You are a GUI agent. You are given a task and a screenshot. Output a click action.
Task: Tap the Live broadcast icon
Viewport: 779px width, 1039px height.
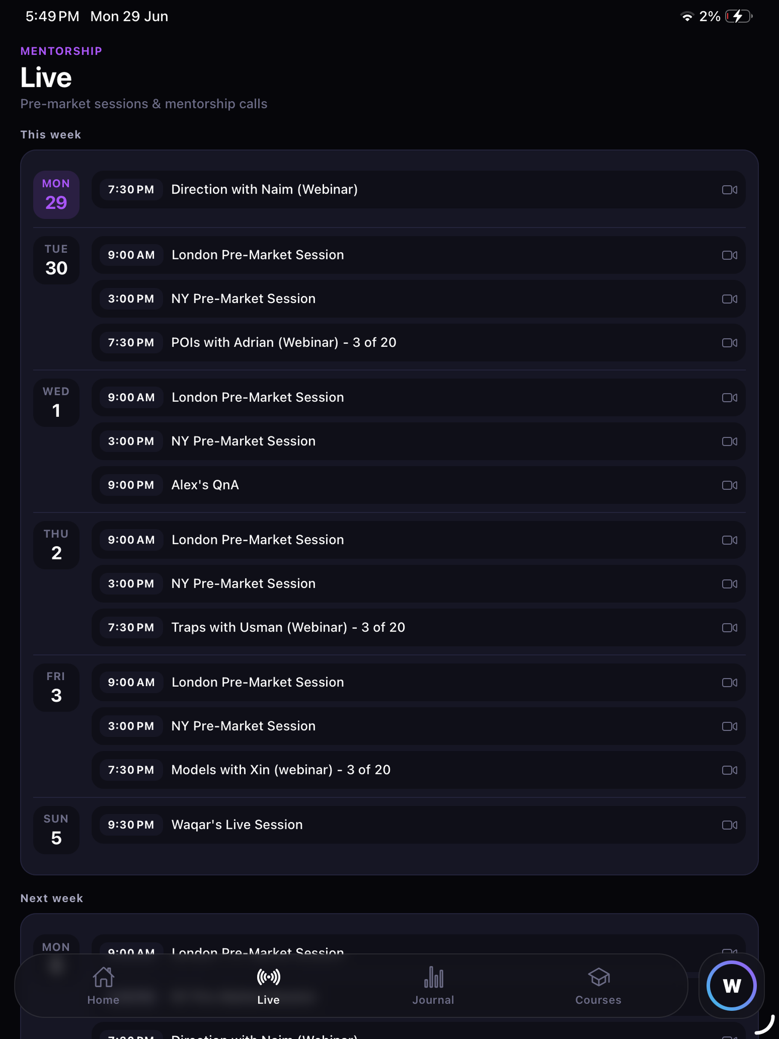(x=269, y=977)
